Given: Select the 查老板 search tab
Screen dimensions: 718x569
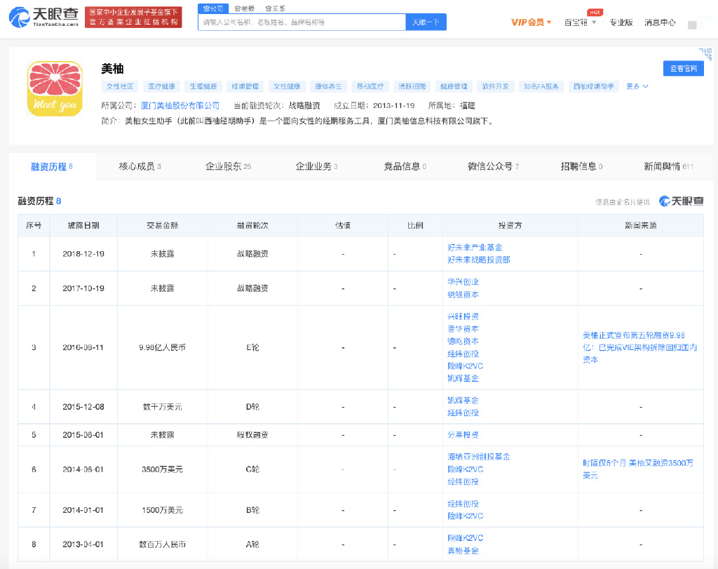Looking at the screenshot, I should point(244,8).
